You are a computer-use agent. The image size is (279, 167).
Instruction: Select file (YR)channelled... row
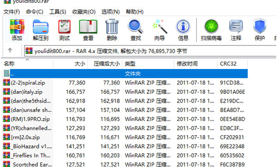pyautogui.click(x=125, y=128)
